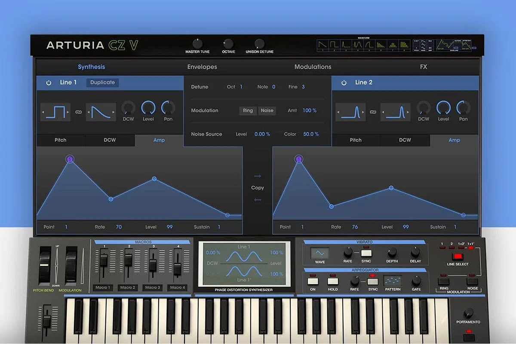This screenshot has height=344, width=516.
Task: Click the Line 2 Pan knob
Action: pyautogui.click(x=463, y=108)
